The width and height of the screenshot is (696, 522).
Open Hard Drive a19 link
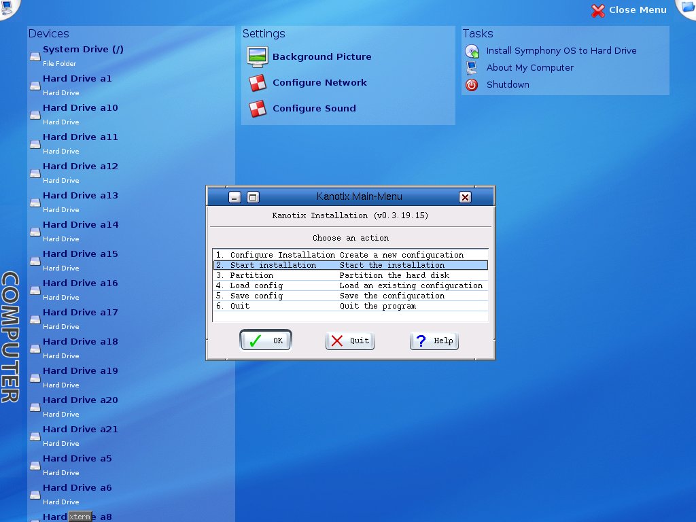click(80, 371)
